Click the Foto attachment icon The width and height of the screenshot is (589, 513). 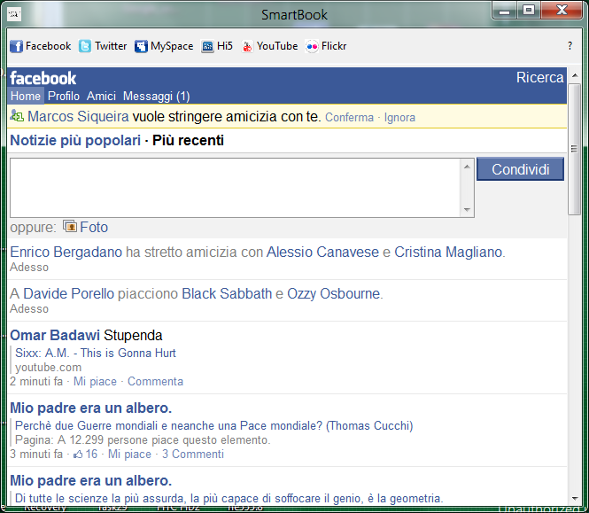pos(70,227)
